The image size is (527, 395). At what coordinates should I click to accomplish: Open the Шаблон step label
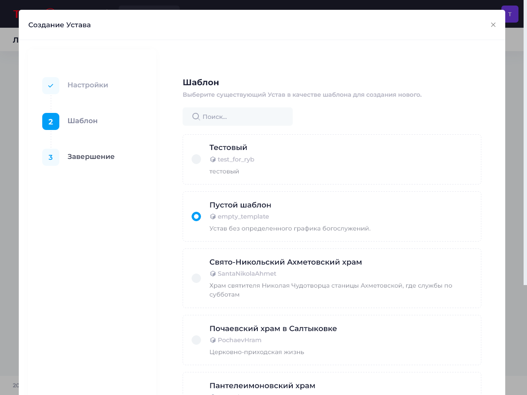[x=82, y=121]
